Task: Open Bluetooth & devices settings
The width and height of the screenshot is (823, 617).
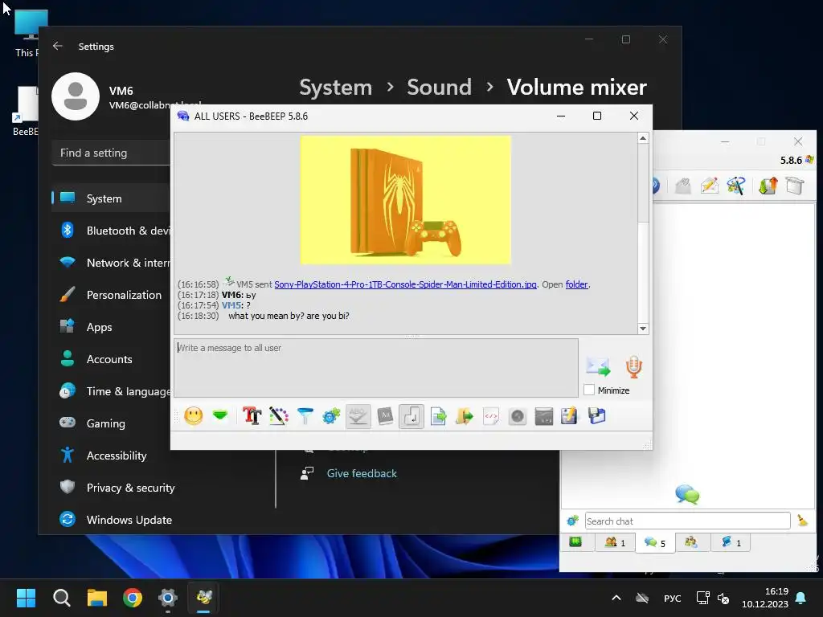Action: click(x=111, y=231)
